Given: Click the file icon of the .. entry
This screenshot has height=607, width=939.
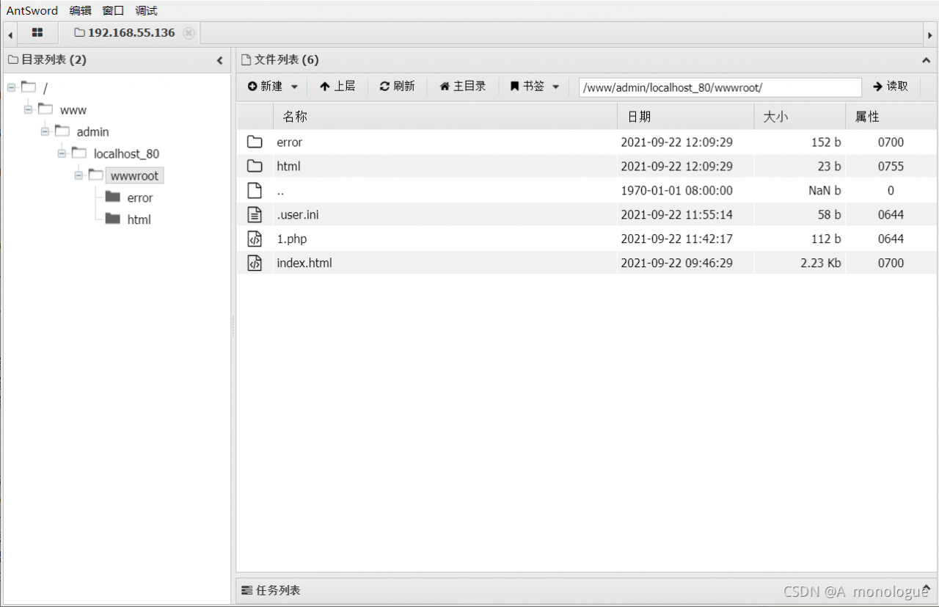Looking at the screenshot, I should point(255,191).
